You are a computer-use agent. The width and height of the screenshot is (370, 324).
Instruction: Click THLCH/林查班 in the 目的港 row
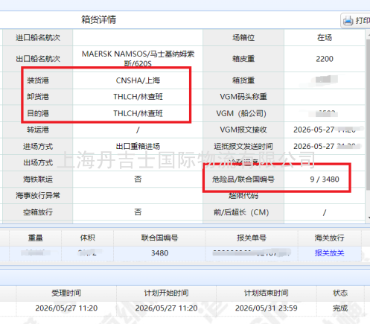138,113
